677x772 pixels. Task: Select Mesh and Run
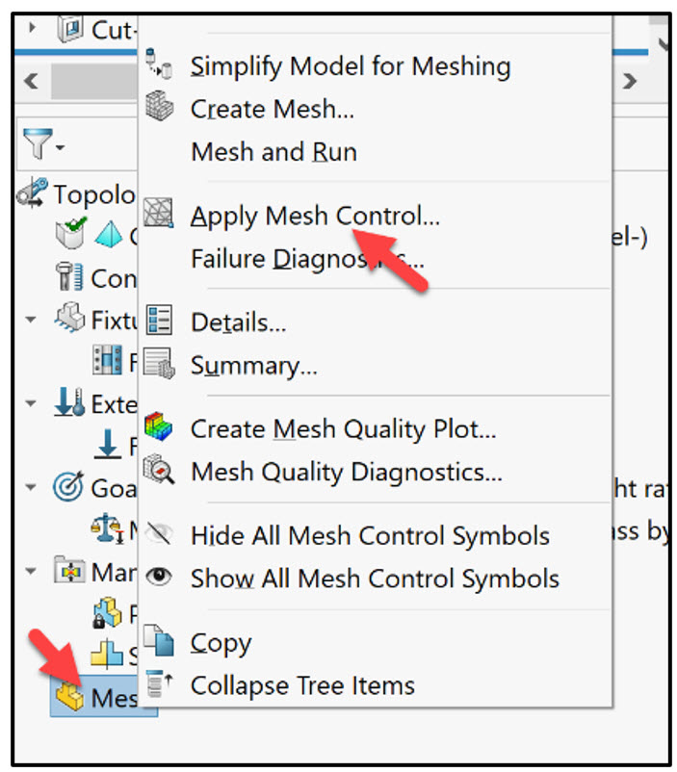[273, 151]
